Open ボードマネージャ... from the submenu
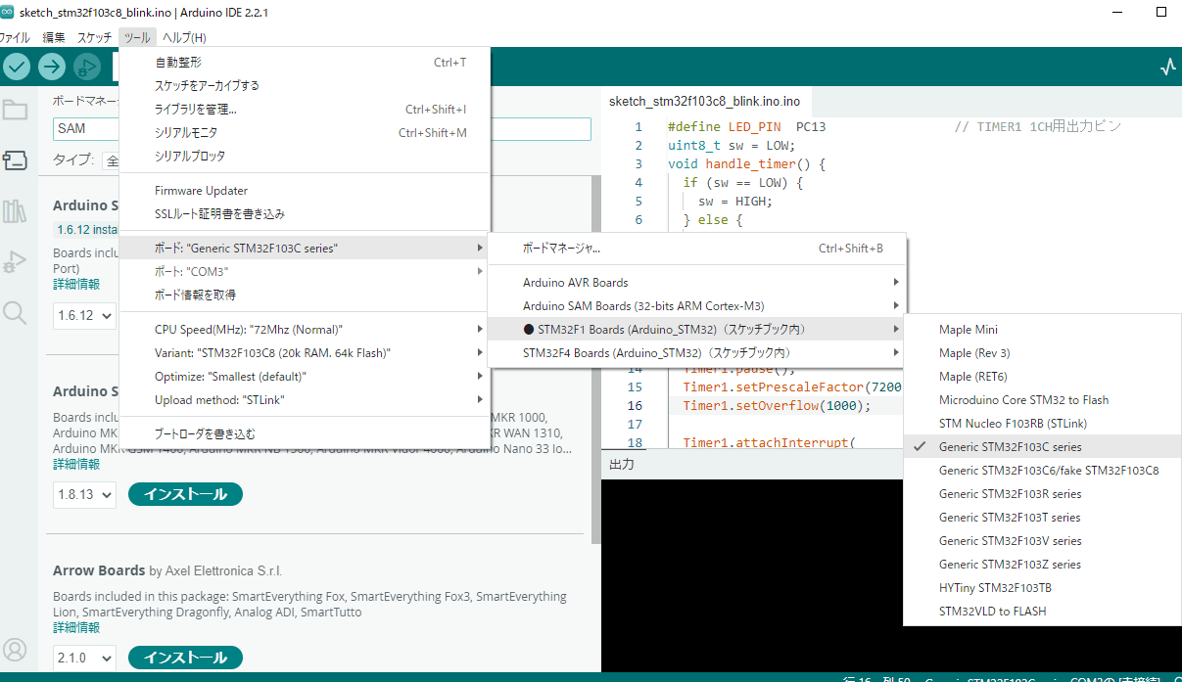 click(697, 249)
